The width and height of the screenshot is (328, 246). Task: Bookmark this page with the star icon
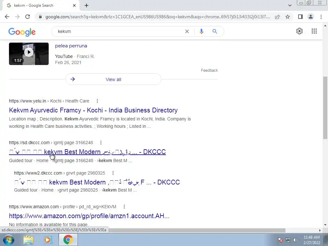[288, 17]
